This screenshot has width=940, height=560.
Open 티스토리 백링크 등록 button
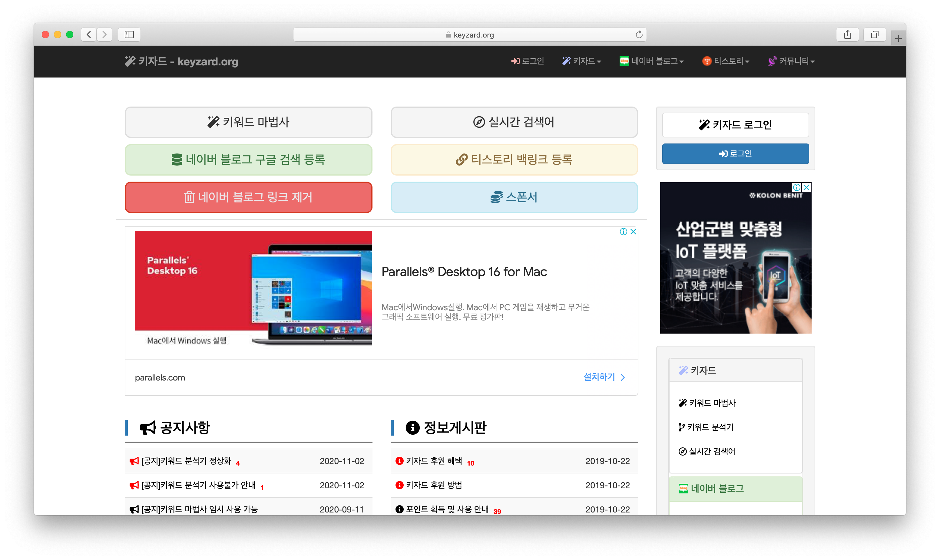coord(514,160)
